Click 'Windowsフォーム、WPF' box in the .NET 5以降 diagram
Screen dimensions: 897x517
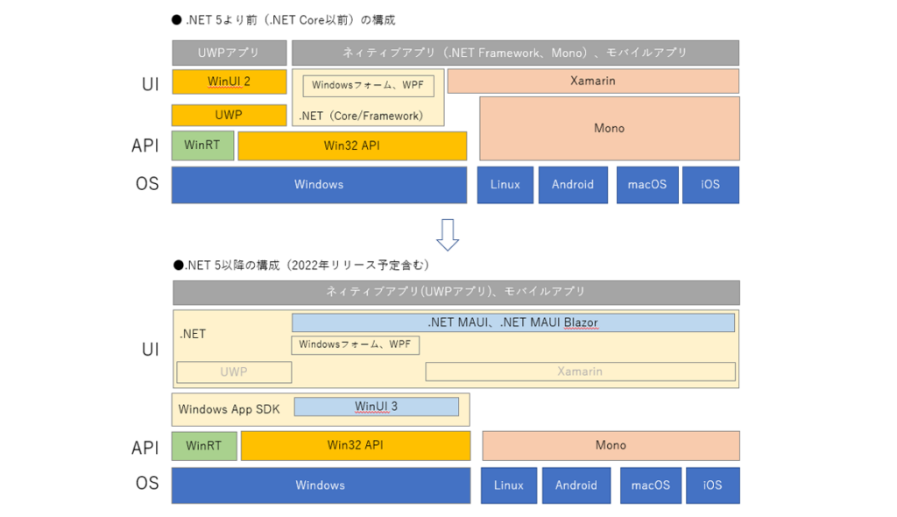[x=356, y=344]
